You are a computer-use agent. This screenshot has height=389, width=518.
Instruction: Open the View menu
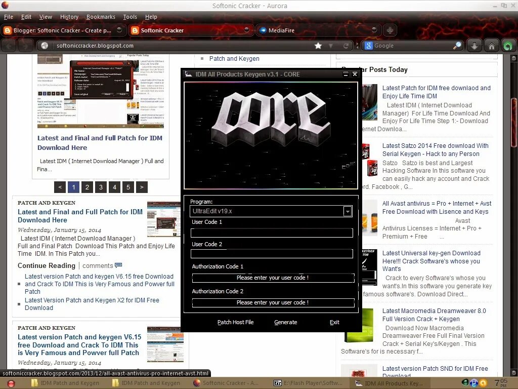(46, 17)
